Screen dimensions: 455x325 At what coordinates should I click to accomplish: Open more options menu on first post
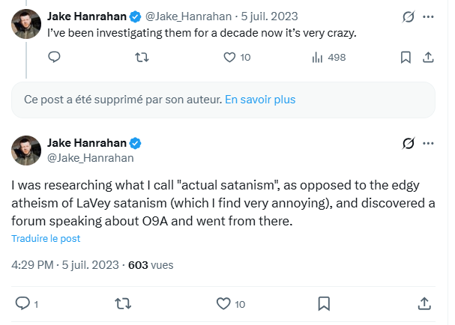(429, 16)
